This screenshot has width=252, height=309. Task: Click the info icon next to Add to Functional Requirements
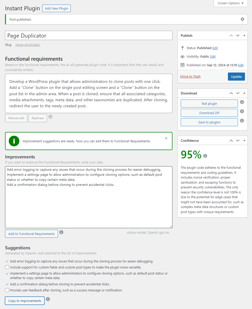click(61, 232)
